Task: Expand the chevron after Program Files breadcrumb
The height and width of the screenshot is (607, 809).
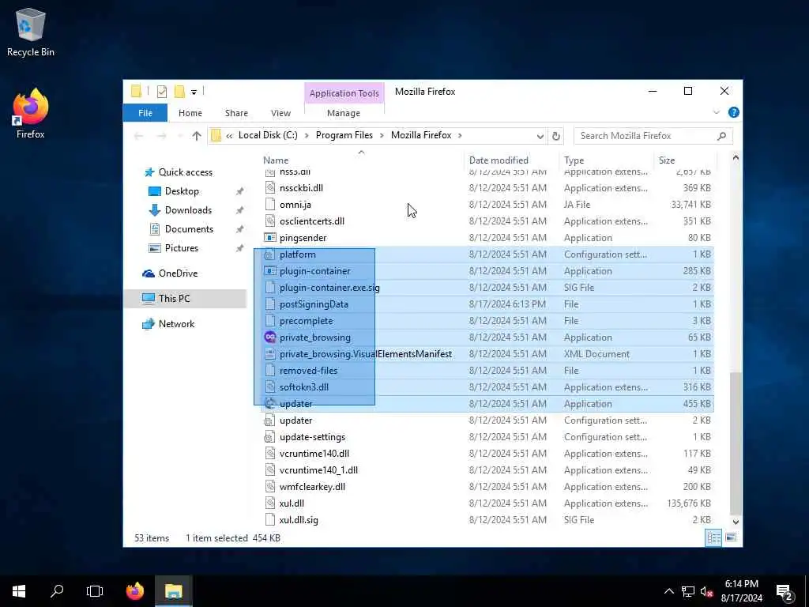Action: [382, 136]
